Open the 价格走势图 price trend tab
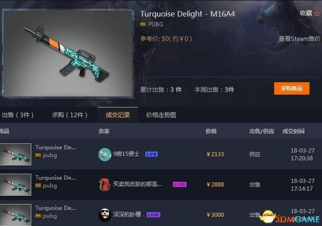This screenshot has height=226, width=322. click(161, 115)
